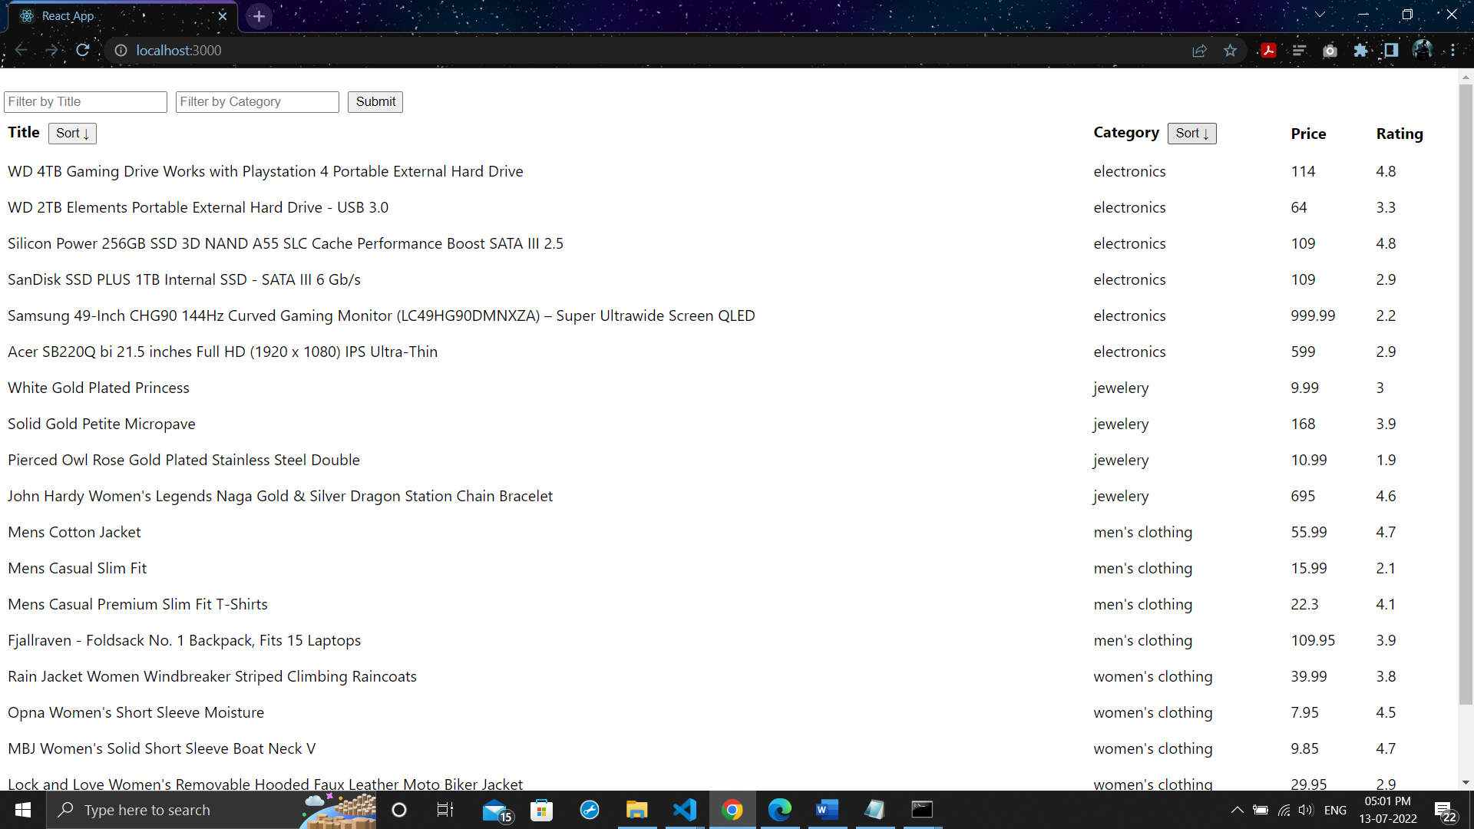1474x829 pixels.
Task: Focus the Filter by Title field
Action: (85, 101)
